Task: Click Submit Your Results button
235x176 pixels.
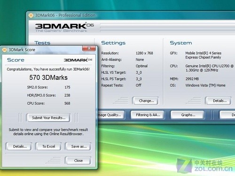Action: pyautogui.click(x=48, y=118)
